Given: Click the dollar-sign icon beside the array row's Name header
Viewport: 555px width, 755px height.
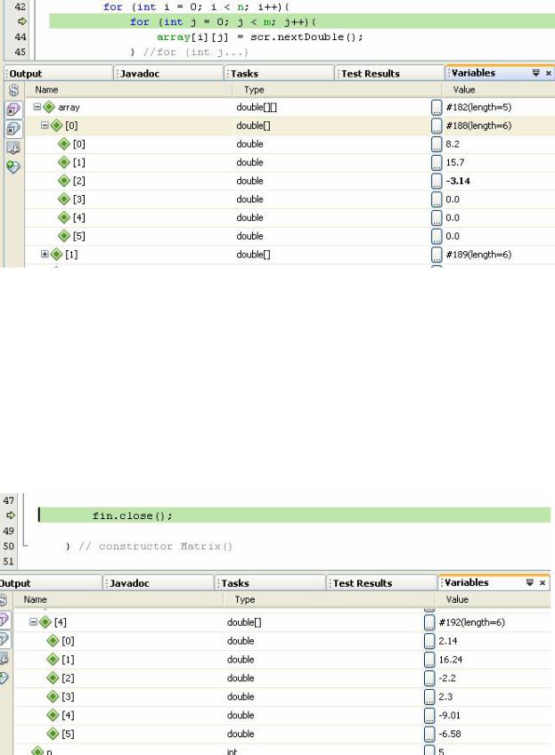Looking at the screenshot, I should tap(13, 90).
